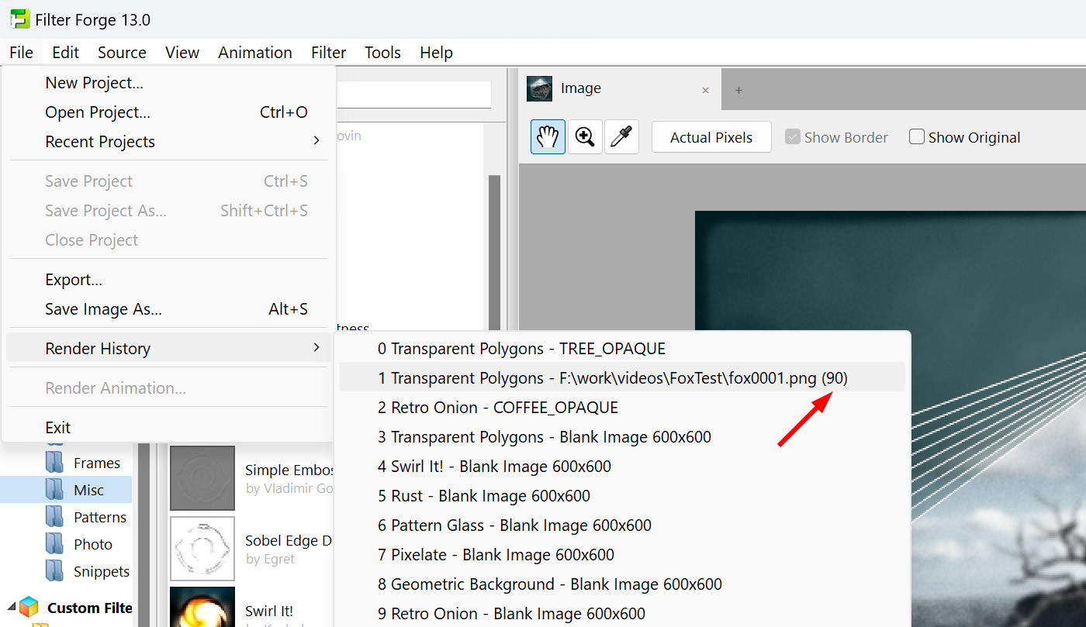Select history entry 7 Pixelate
1086x627 pixels.
(x=622, y=555)
